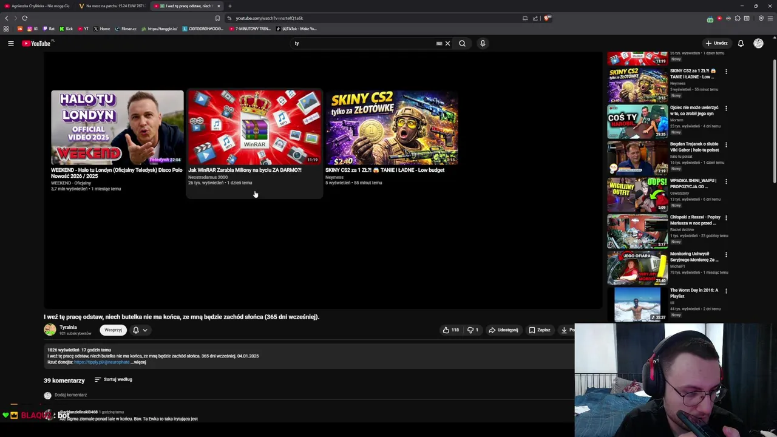Image resolution: width=777 pixels, height=437 pixels.
Task: Dislike the video with thumbs down
Action: (x=473, y=330)
